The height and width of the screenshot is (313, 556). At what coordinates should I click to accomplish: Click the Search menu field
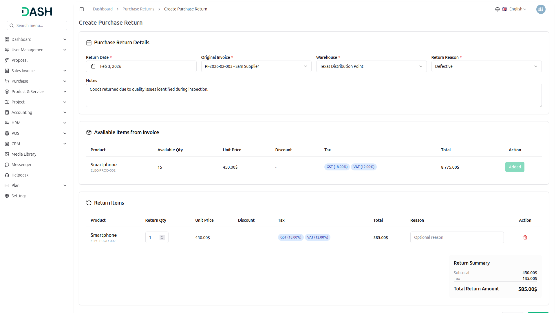37,26
